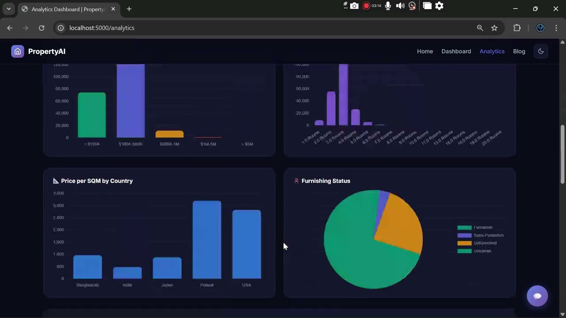Open the tab search dropdown arrow
Image resolution: width=566 pixels, height=318 pixels.
point(8,9)
